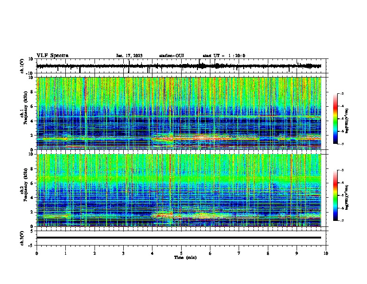Image resolution: width=367 pixels, height=284 pixels.
Task: Click the ch.1 colorbar log(PSD) label
Action: point(347,121)
